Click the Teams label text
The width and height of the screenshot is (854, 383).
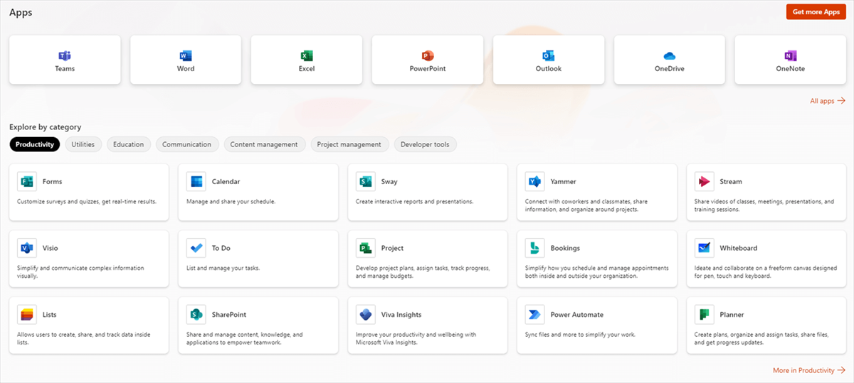pos(65,69)
